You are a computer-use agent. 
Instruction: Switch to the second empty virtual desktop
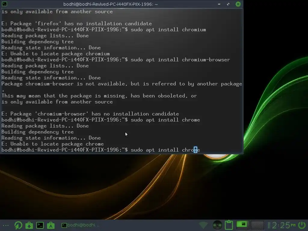click(257, 225)
